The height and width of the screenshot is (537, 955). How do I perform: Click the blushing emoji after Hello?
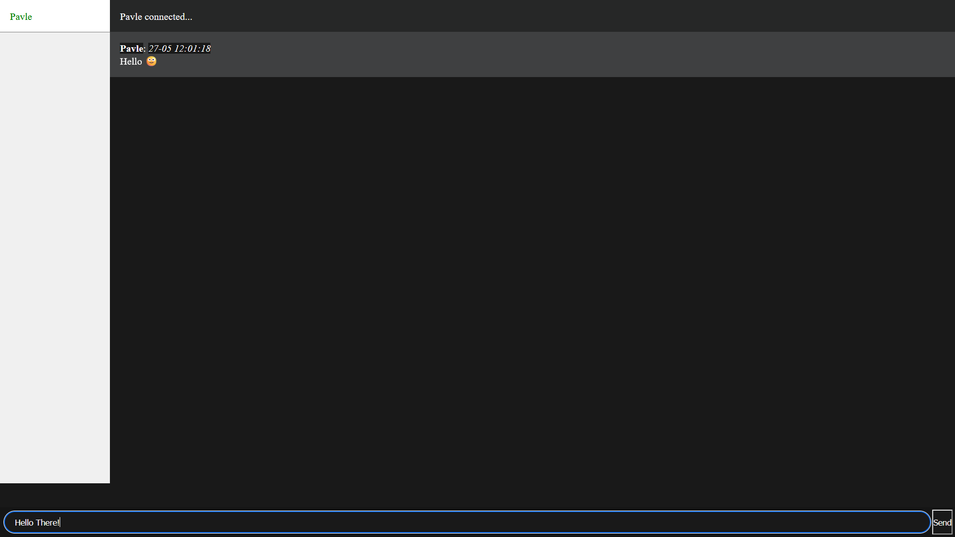(x=151, y=61)
